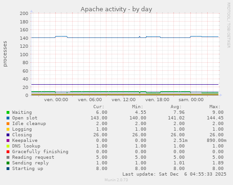Click the "Logging" legend label
Viewport: 233px width, 185px height.
pos(22,129)
